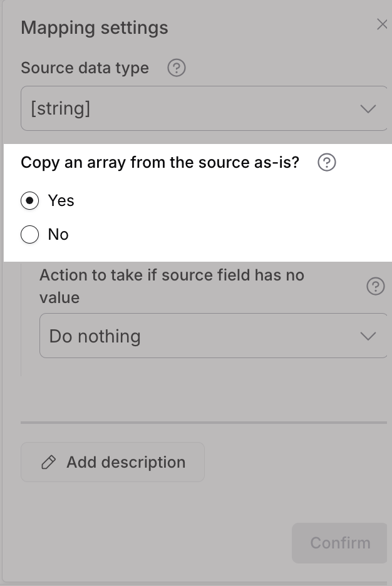Open help for action if source field empty
Viewport: 392px width, 586px height.
376,286
